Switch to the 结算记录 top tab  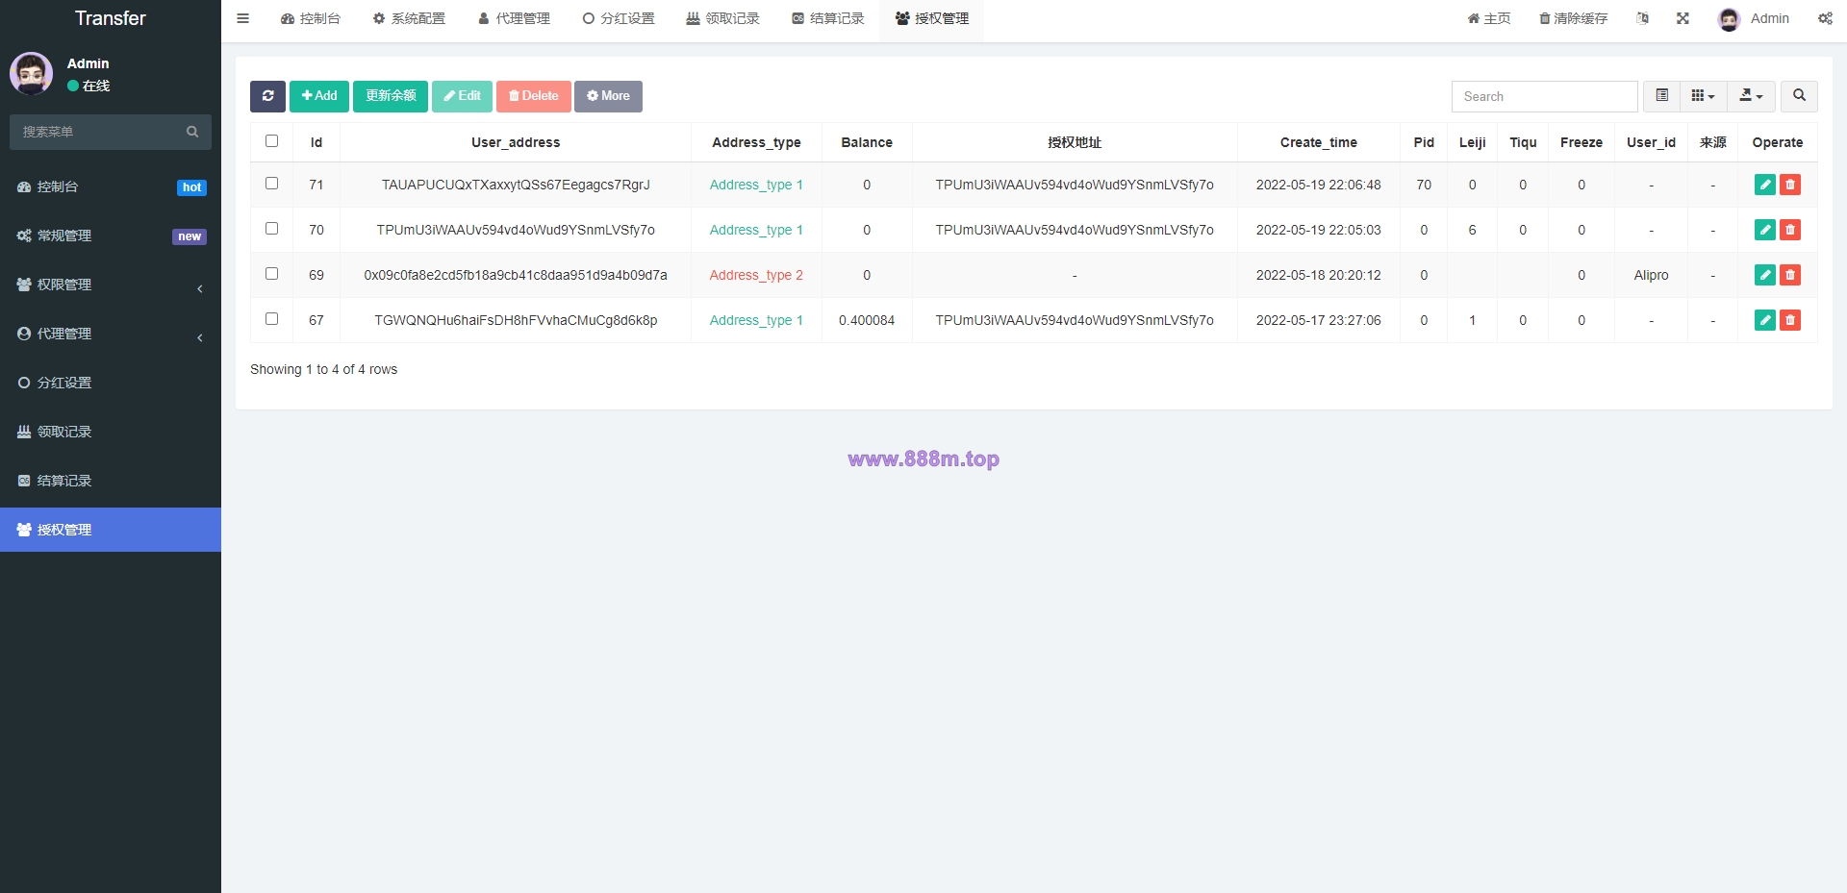tap(827, 18)
